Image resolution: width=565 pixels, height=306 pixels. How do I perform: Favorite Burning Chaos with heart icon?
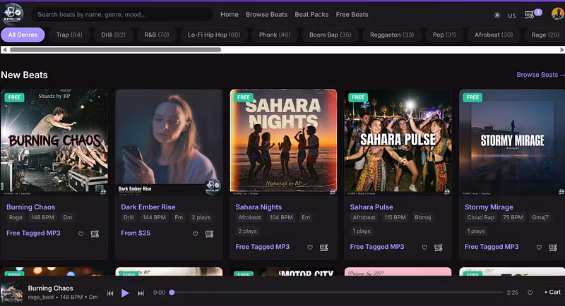81,233
